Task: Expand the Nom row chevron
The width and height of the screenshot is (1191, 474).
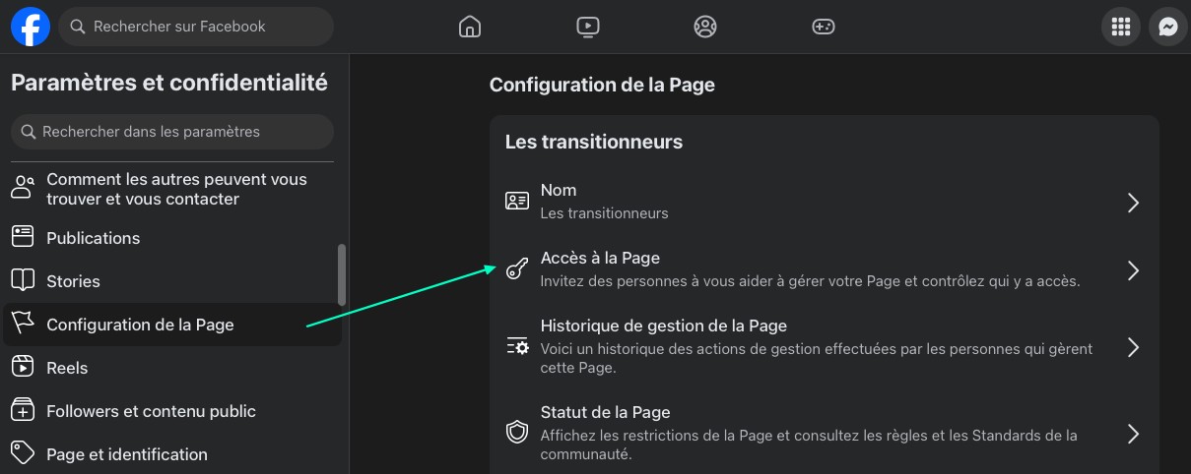Action: 1133,203
